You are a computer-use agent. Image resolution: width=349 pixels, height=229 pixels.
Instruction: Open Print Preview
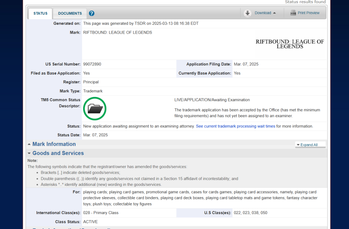pos(305,13)
